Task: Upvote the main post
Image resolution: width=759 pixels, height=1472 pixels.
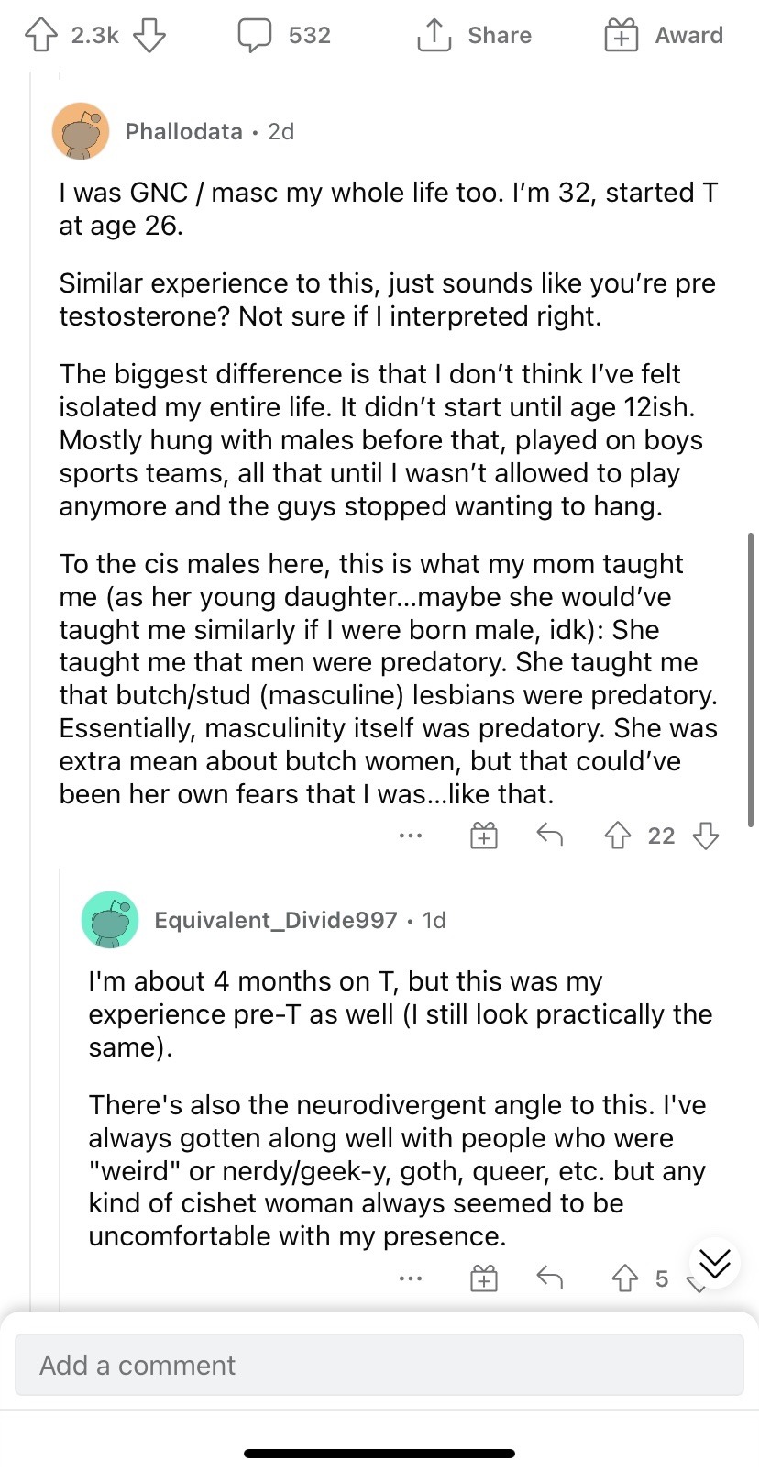Action: pos(40,36)
